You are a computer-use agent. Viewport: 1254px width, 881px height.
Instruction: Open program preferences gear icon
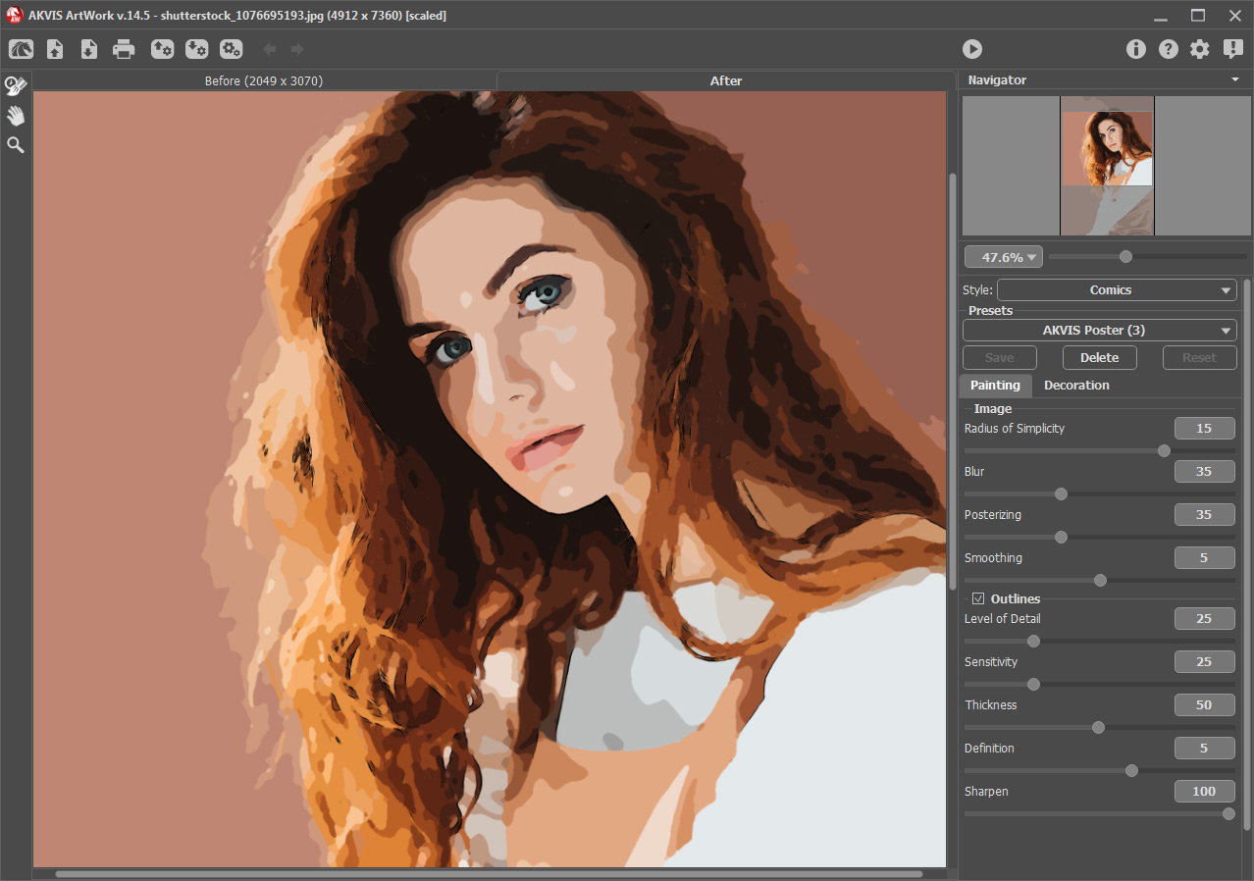pos(1199,49)
